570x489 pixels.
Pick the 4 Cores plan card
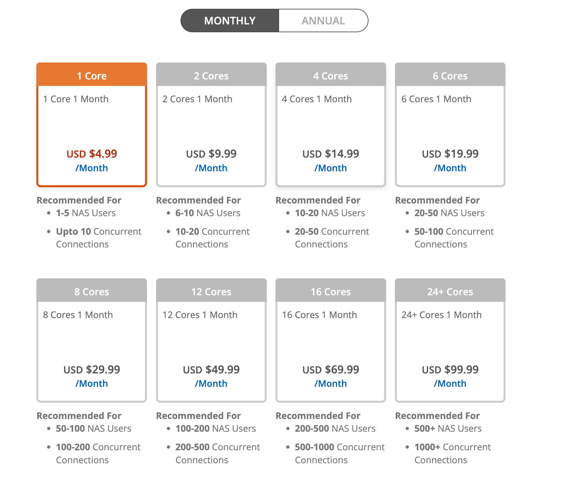pyautogui.click(x=331, y=125)
